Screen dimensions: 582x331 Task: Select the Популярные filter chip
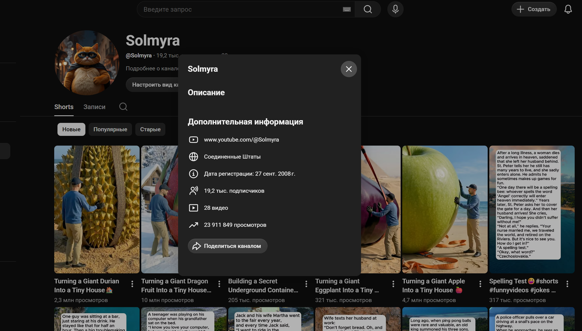(110, 129)
